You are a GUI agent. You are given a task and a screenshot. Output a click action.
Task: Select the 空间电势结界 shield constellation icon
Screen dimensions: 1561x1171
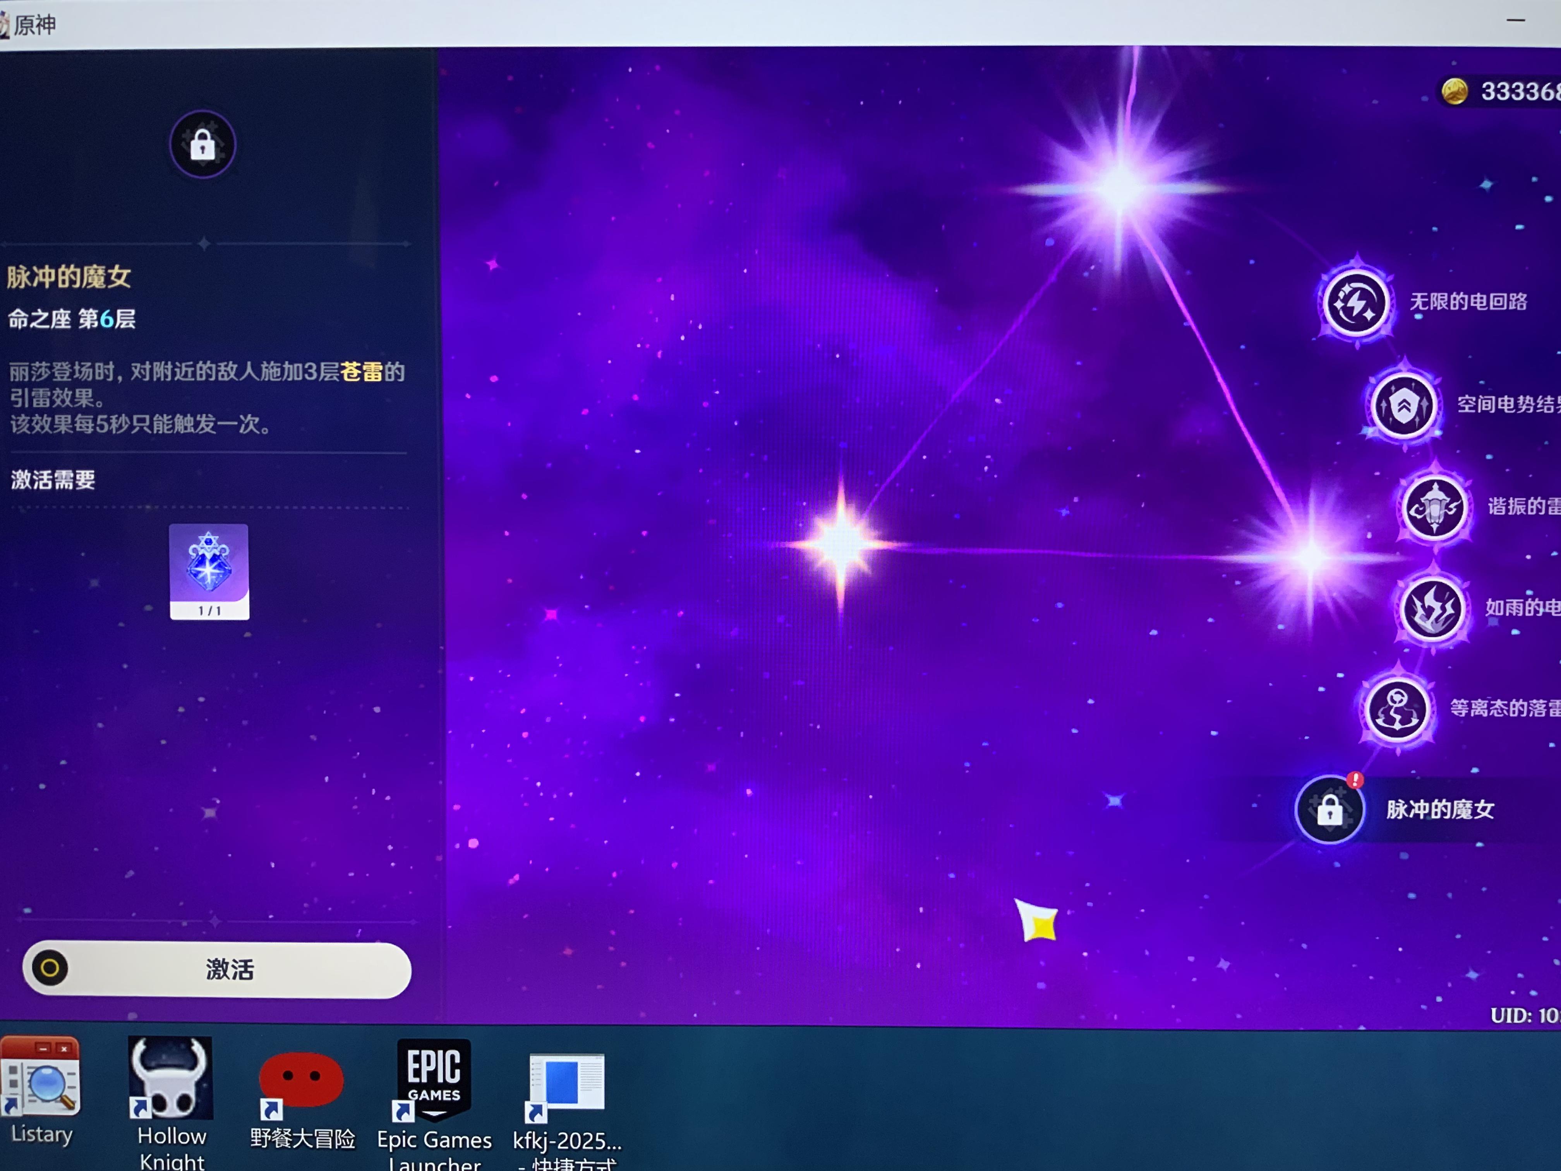(x=1404, y=405)
